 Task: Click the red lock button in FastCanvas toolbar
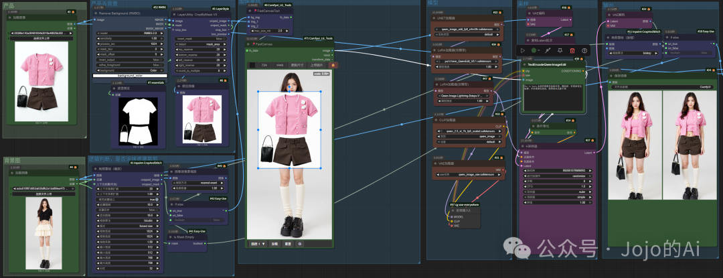[333, 65]
